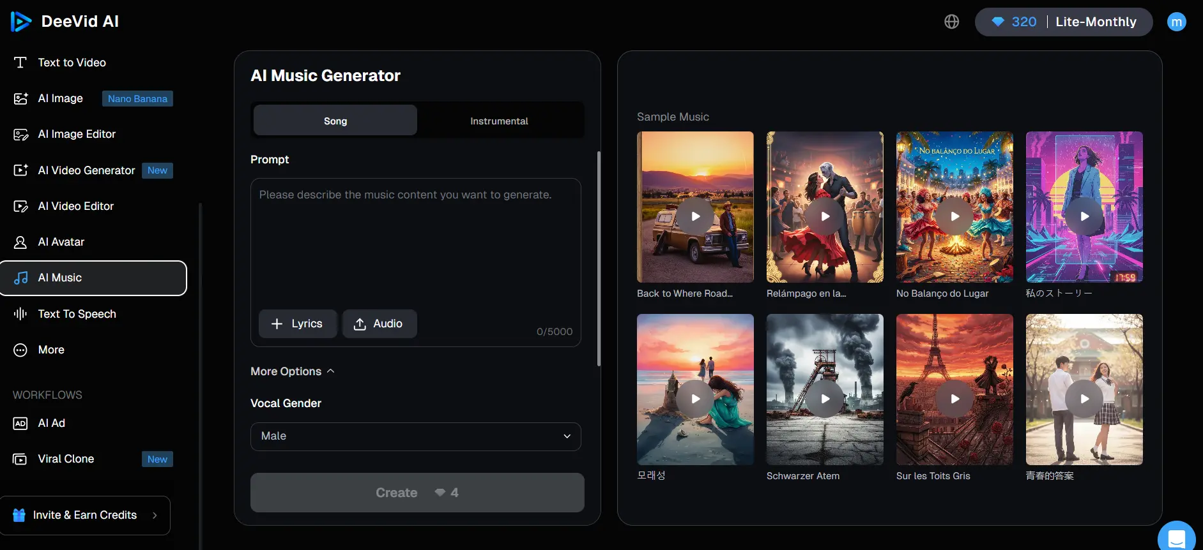The image size is (1203, 550).
Task: Click the More ellipsis icon
Action: pos(20,350)
